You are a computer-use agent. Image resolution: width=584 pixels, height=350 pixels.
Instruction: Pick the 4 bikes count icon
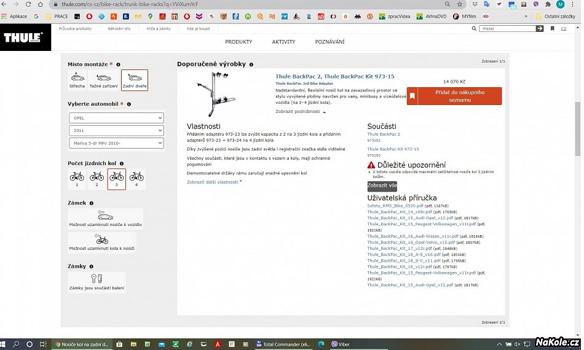(136, 179)
